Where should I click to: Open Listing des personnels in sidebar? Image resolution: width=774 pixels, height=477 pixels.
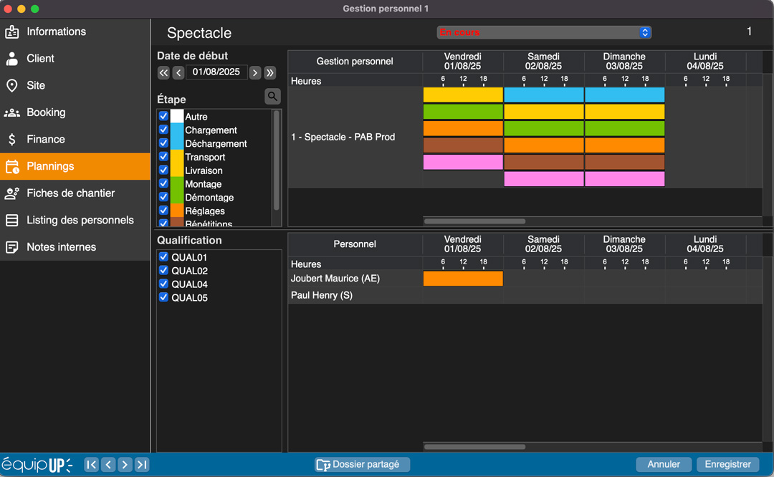80,220
